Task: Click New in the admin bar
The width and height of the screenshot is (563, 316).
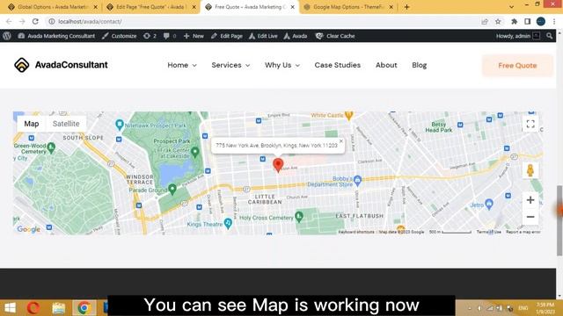Action: [x=194, y=36]
